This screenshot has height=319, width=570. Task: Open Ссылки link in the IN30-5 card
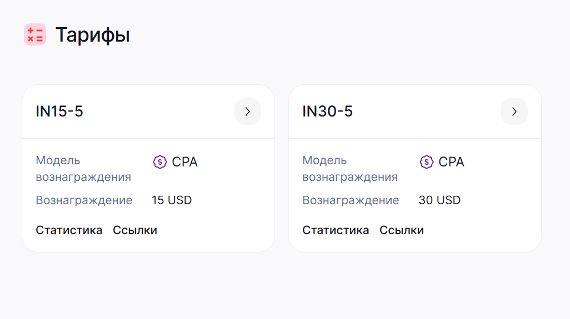coord(402,230)
